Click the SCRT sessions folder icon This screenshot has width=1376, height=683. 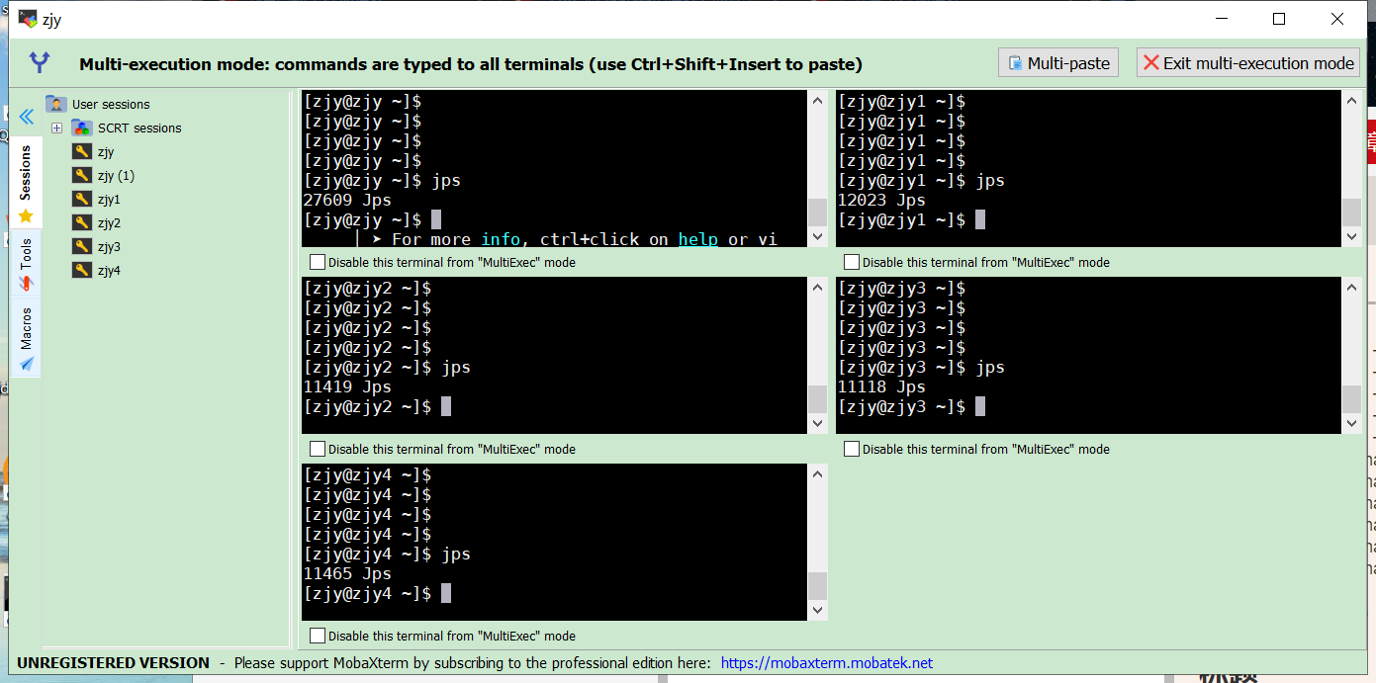coord(82,128)
